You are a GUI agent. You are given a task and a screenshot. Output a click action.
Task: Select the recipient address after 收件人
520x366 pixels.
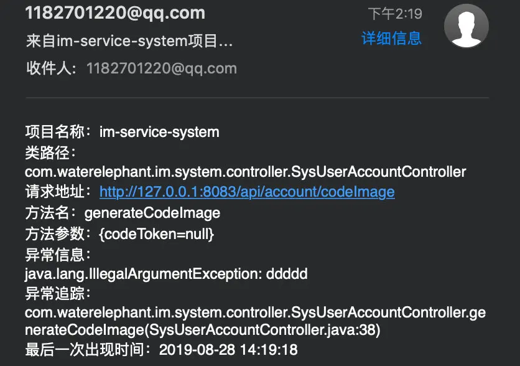tap(162, 68)
